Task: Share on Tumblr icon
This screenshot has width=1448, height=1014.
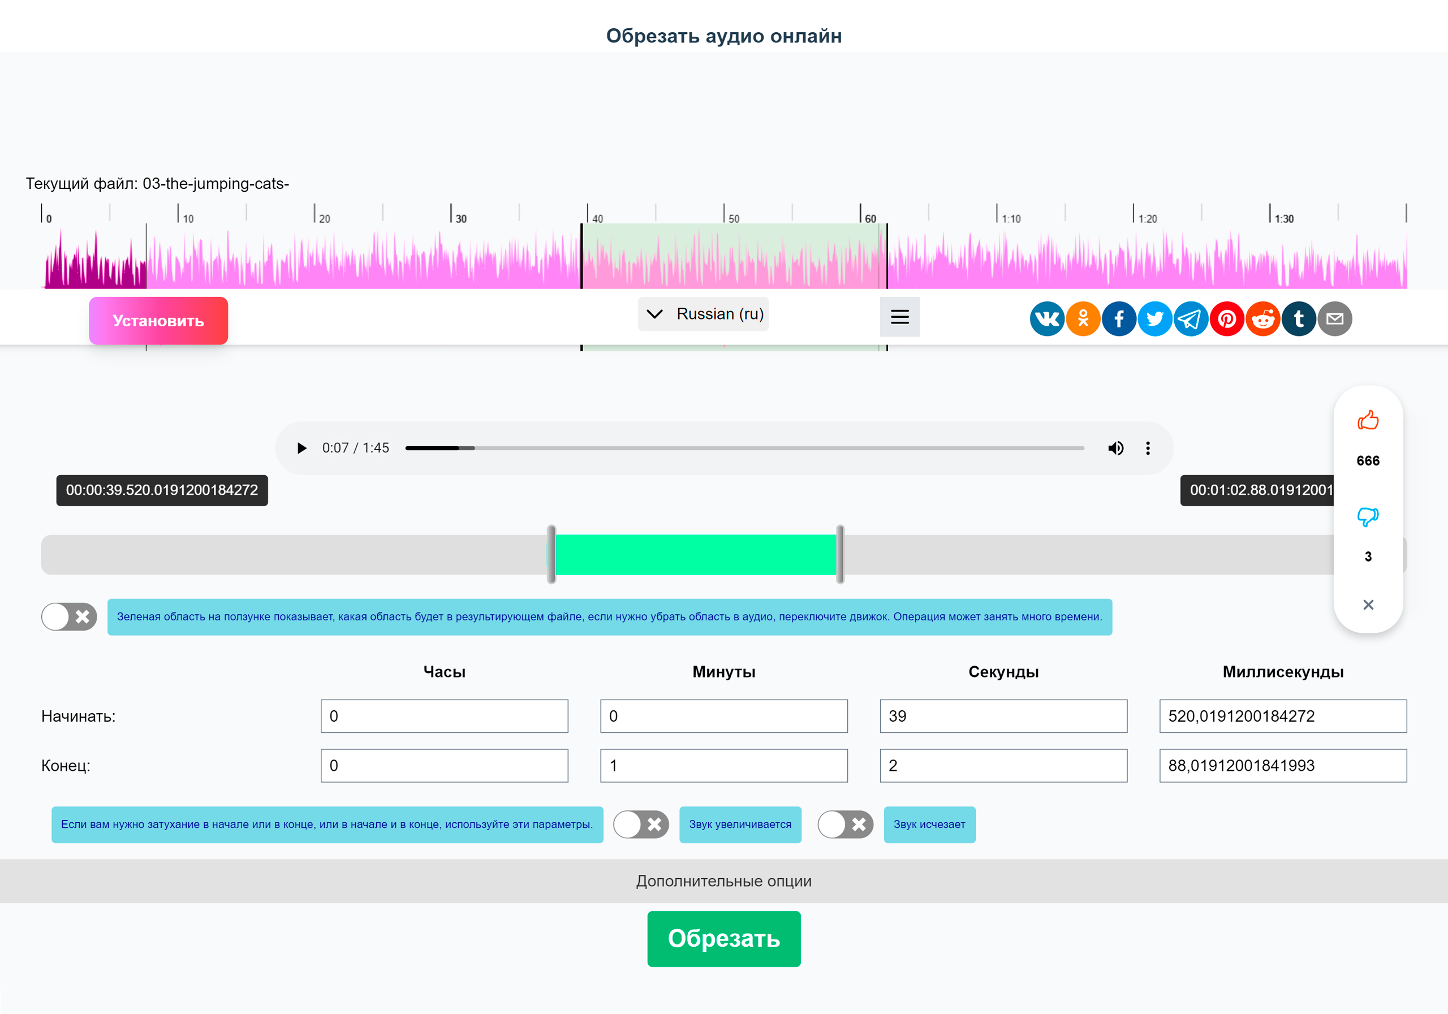Action: click(1299, 319)
